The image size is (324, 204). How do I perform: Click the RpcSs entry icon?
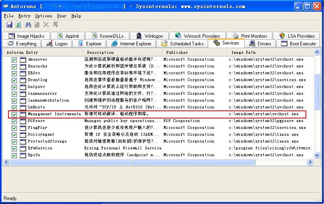(x=23, y=155)
